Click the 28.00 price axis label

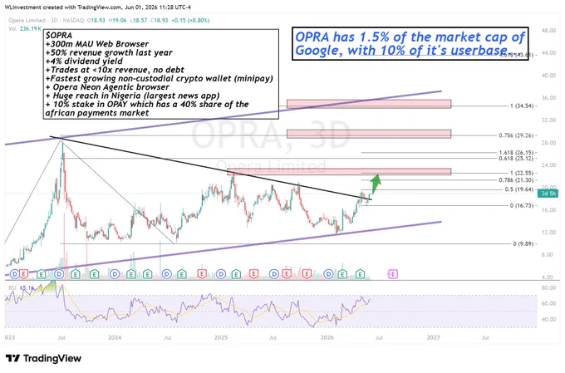[x=548, y=143]
